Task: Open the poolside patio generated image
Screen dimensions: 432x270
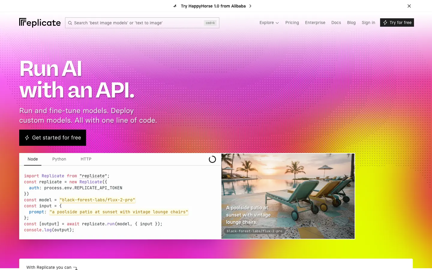Action: point(288,196)
